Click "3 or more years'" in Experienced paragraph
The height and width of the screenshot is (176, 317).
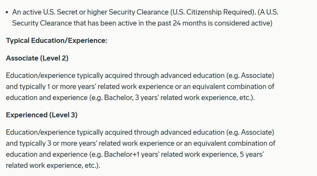[72, 143]
